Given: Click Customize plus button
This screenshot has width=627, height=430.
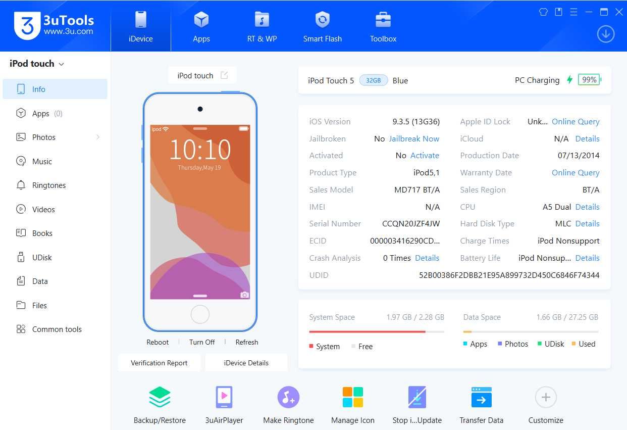Looking at the screenshot, I should (546, 398).
